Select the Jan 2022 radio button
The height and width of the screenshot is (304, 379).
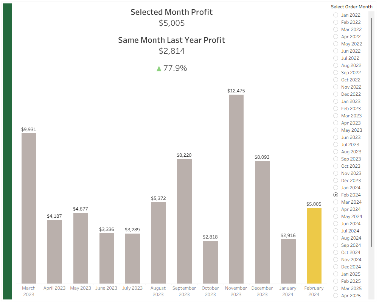click(x=336, y=15)
